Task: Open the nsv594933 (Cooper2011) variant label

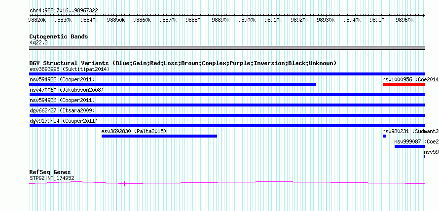Action: 62,79
